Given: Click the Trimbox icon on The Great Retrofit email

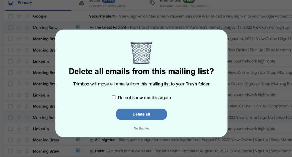Looking at the screenshot, I should 78,27.
